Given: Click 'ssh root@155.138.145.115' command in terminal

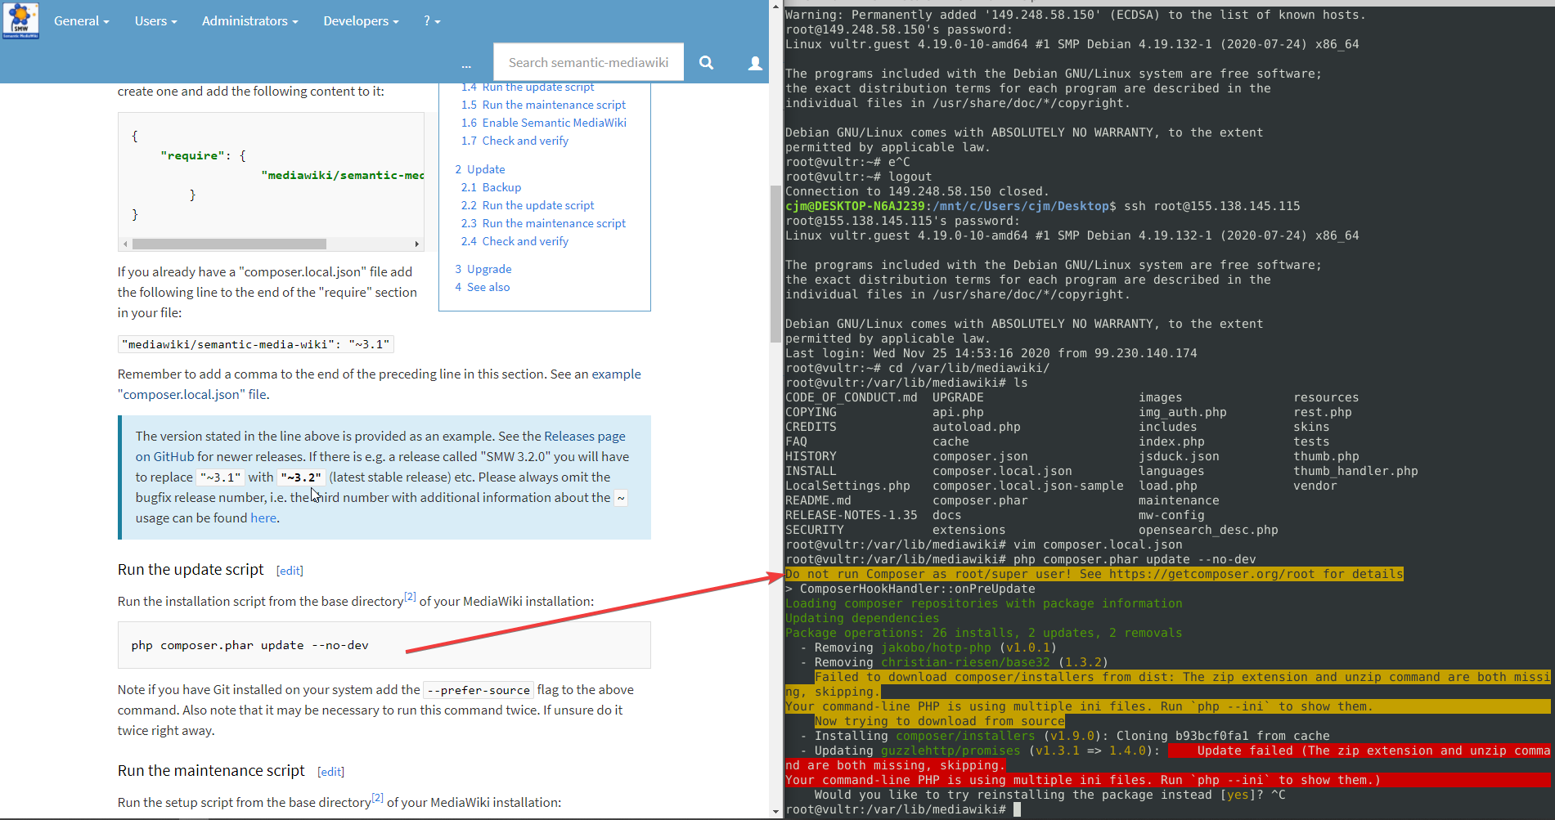Looking at the screenshot, I should (x=1212, y=206).
